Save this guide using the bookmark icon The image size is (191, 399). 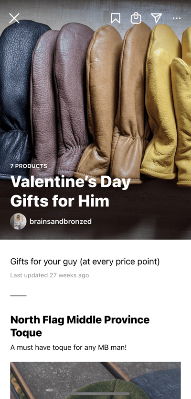pyautogui.click(x=116, y=18)
